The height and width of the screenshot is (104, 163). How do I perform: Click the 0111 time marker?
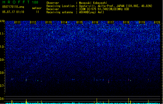(x=17, y=22)
